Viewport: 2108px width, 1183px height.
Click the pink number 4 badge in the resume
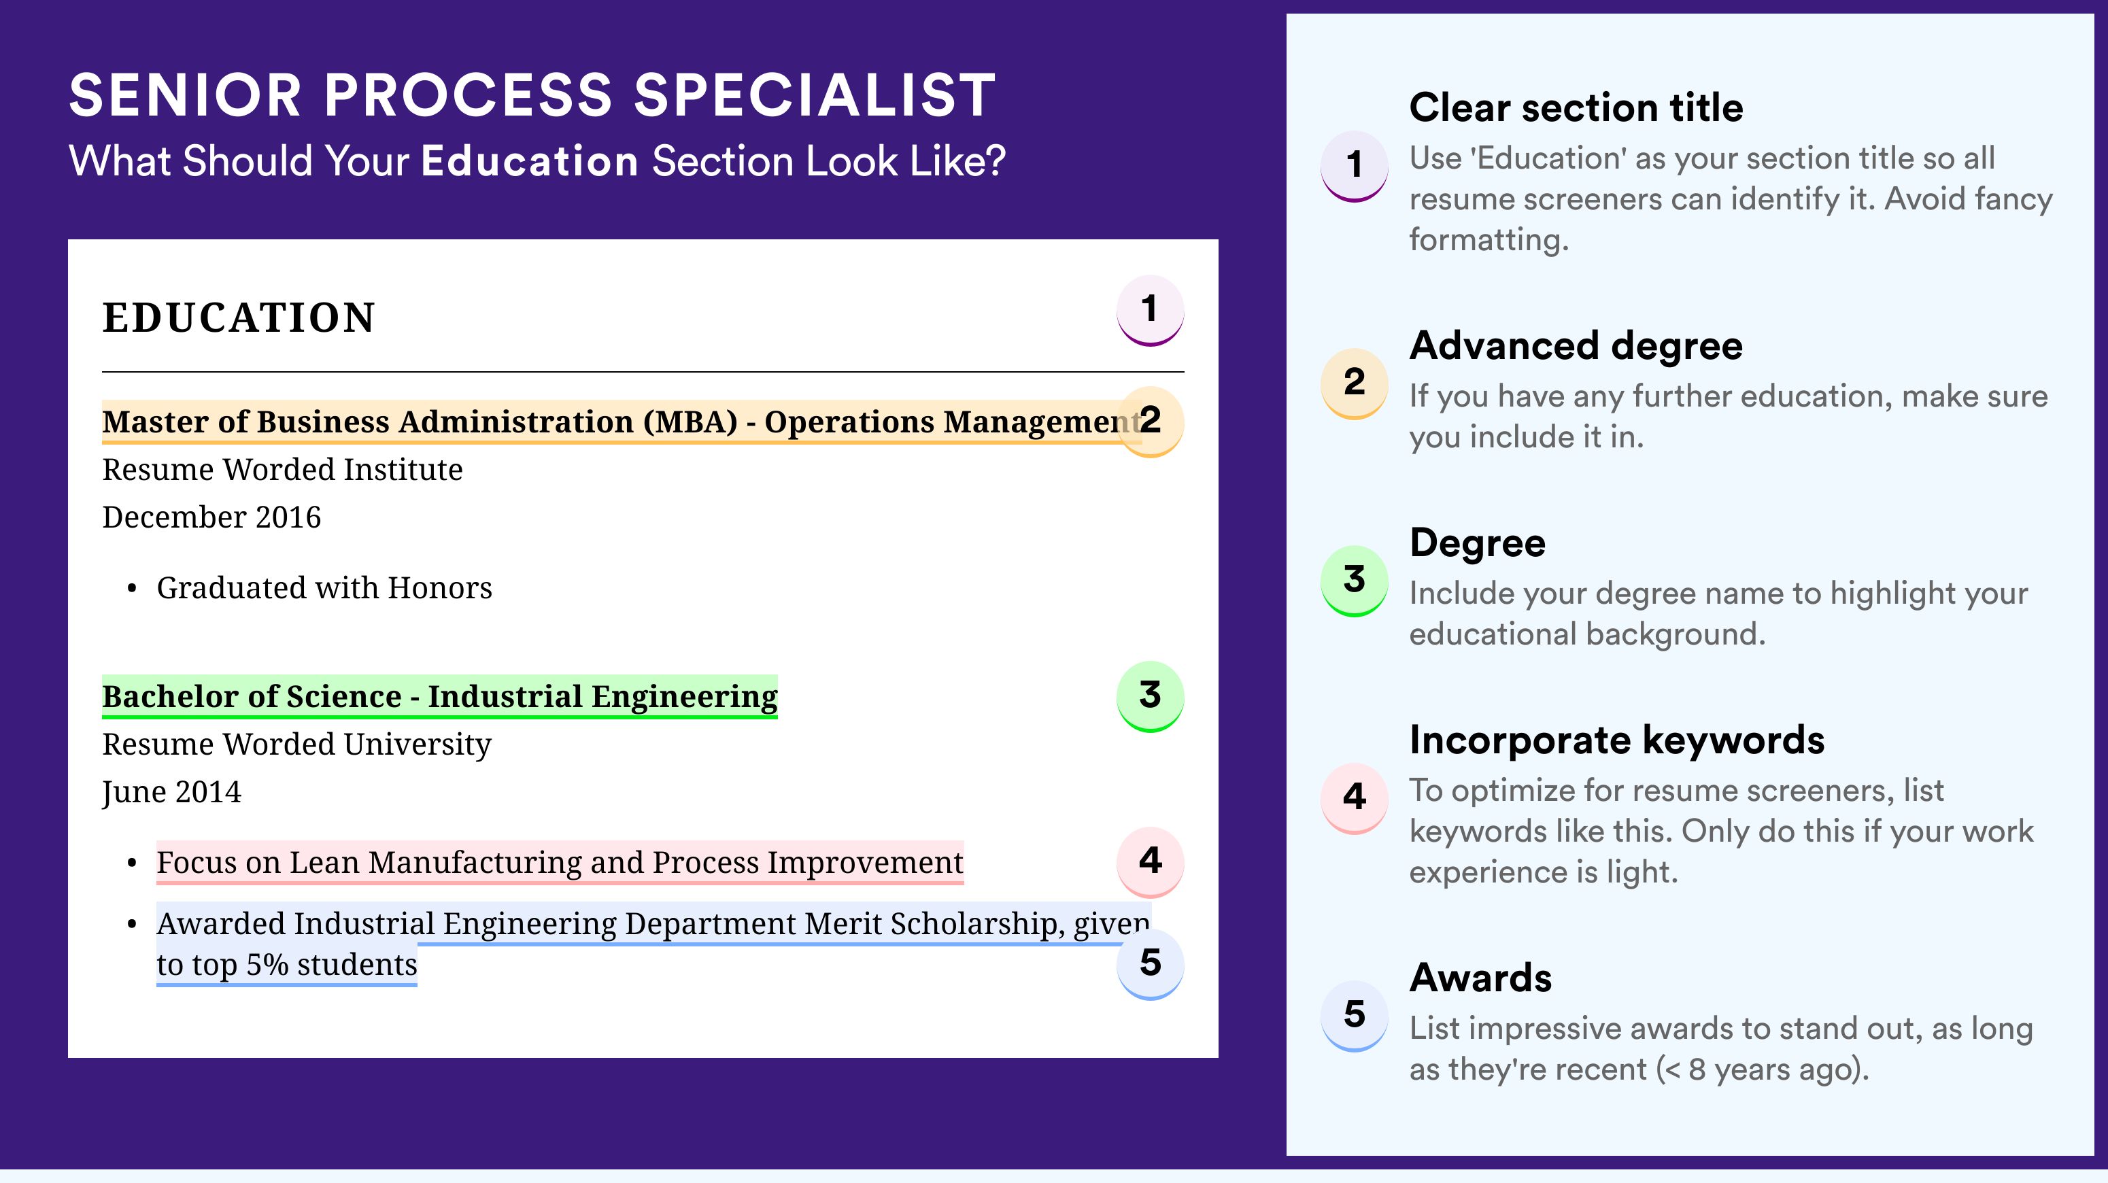1150,861
